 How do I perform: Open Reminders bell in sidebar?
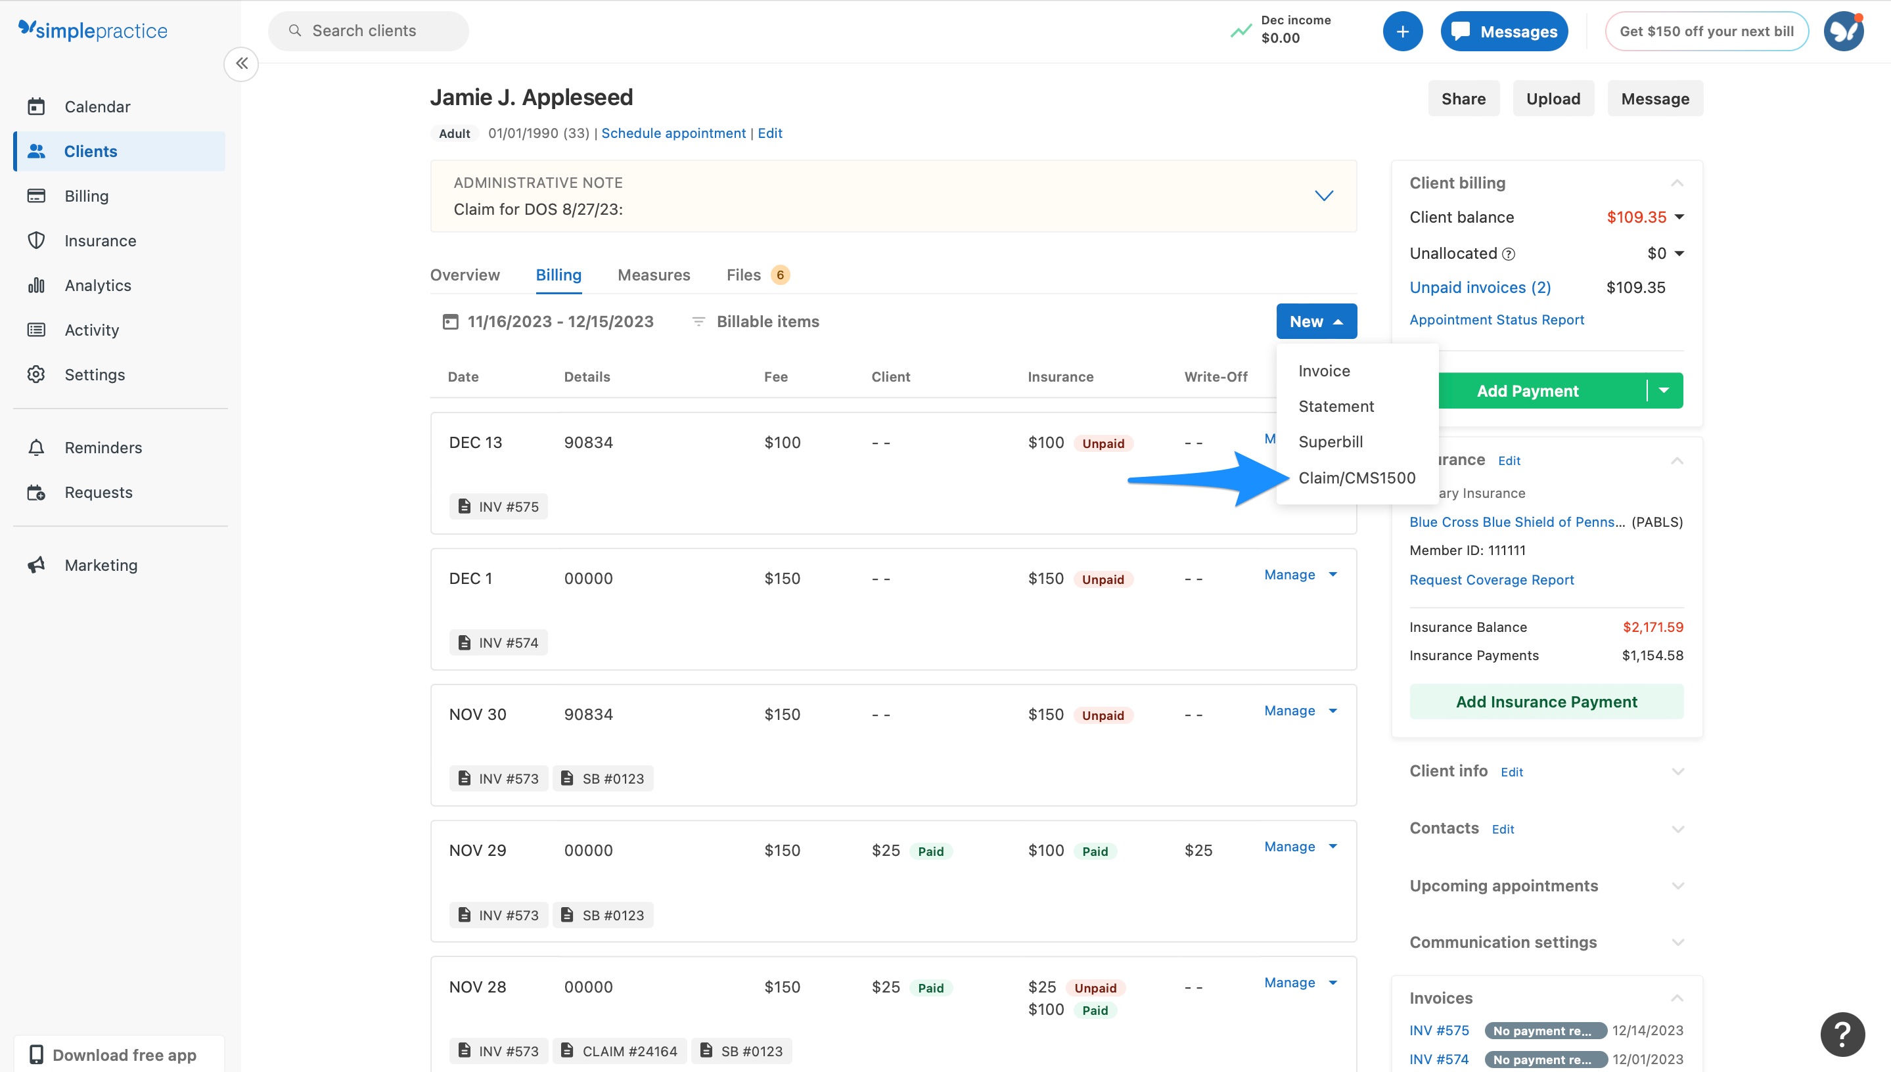(36, 447)
